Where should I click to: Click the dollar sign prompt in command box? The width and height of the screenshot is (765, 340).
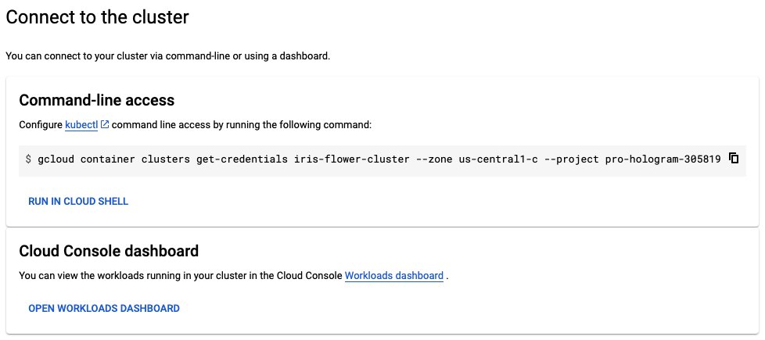28,159
